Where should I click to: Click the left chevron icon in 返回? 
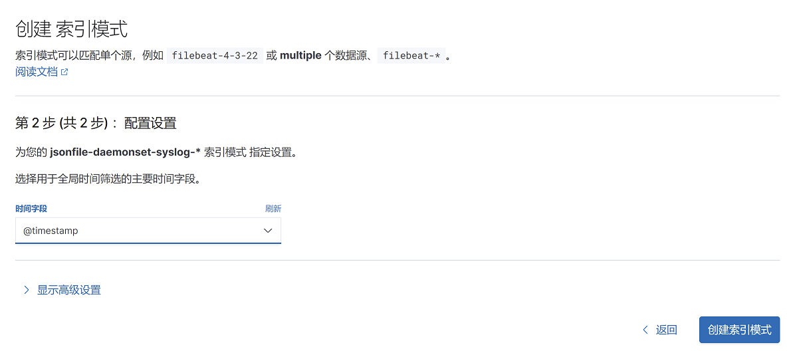point(645,330)
